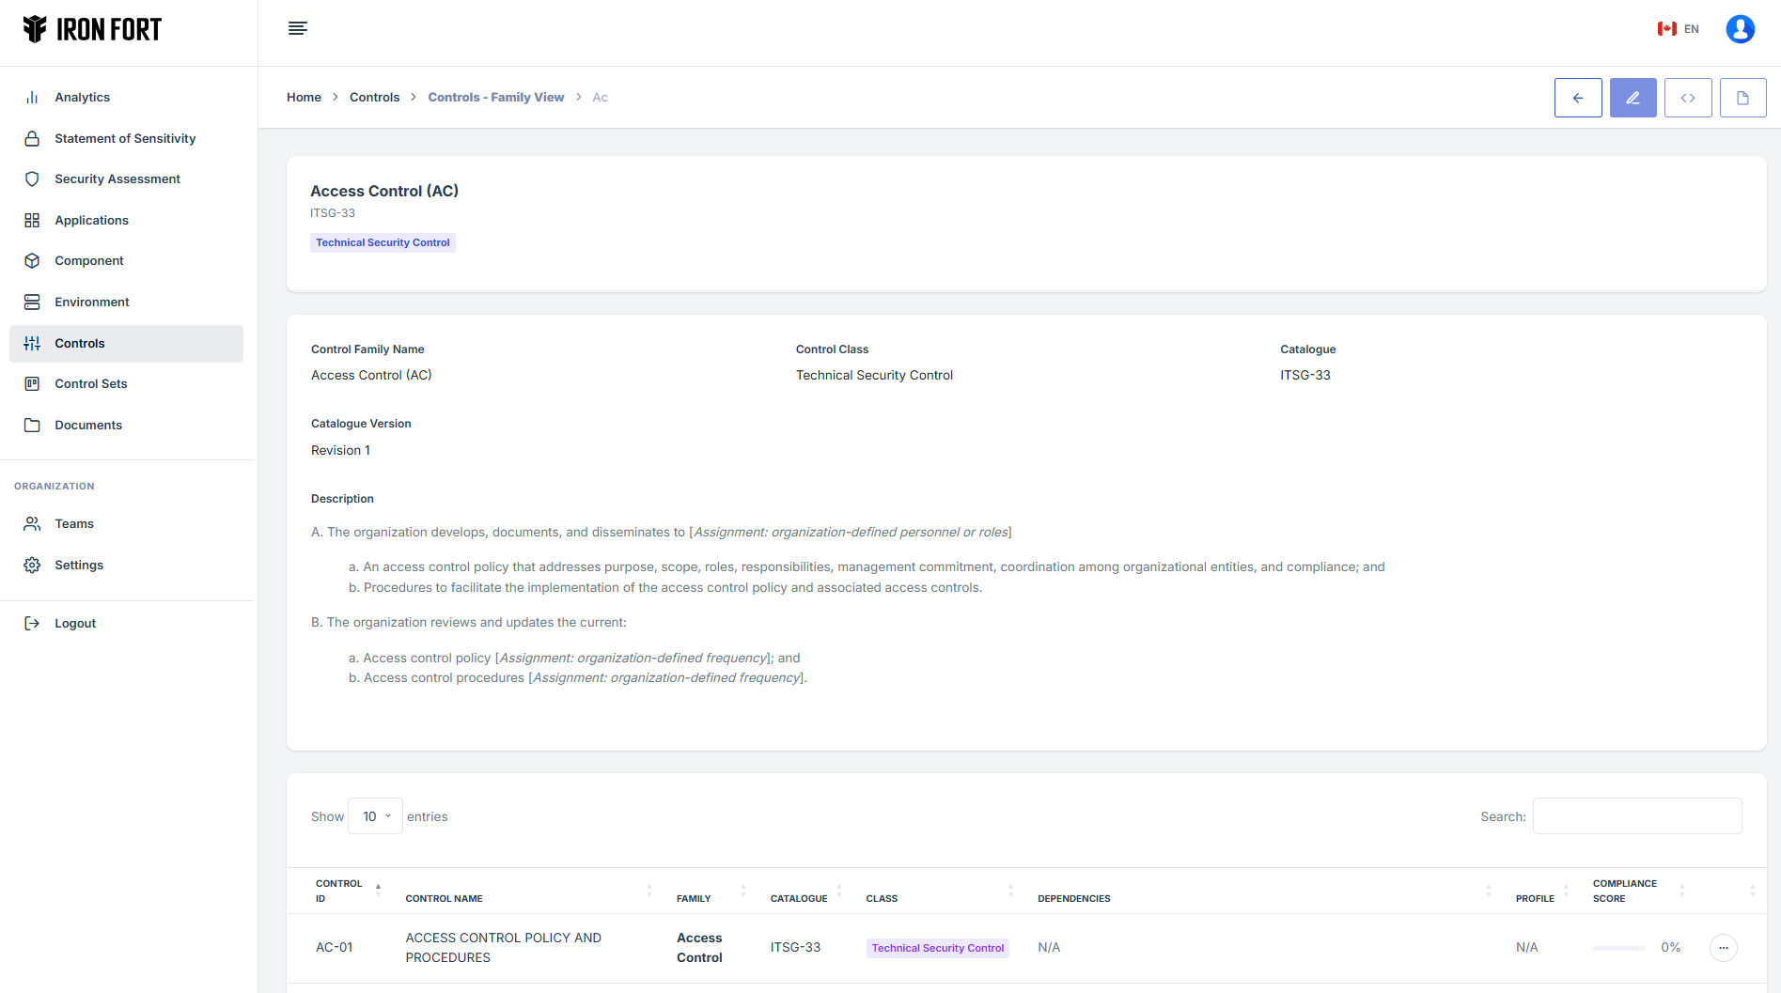Click the table Search input field
The height and width of the screenshot is (993, 1781).
pos(1636,816)
